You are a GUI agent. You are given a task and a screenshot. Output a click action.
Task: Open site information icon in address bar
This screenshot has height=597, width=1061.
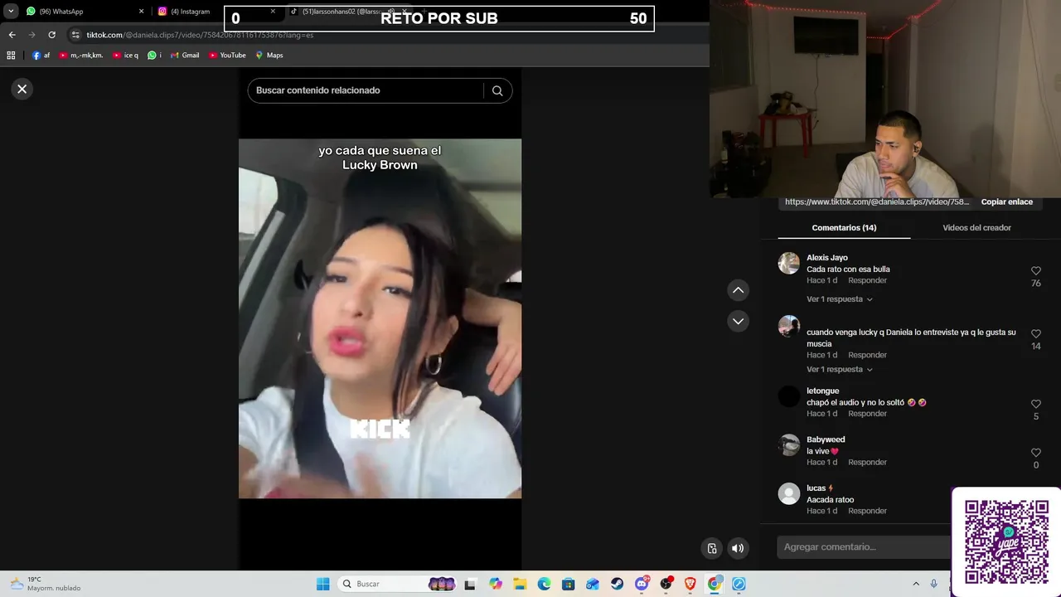pyautogui.click(x=75, y=35)
